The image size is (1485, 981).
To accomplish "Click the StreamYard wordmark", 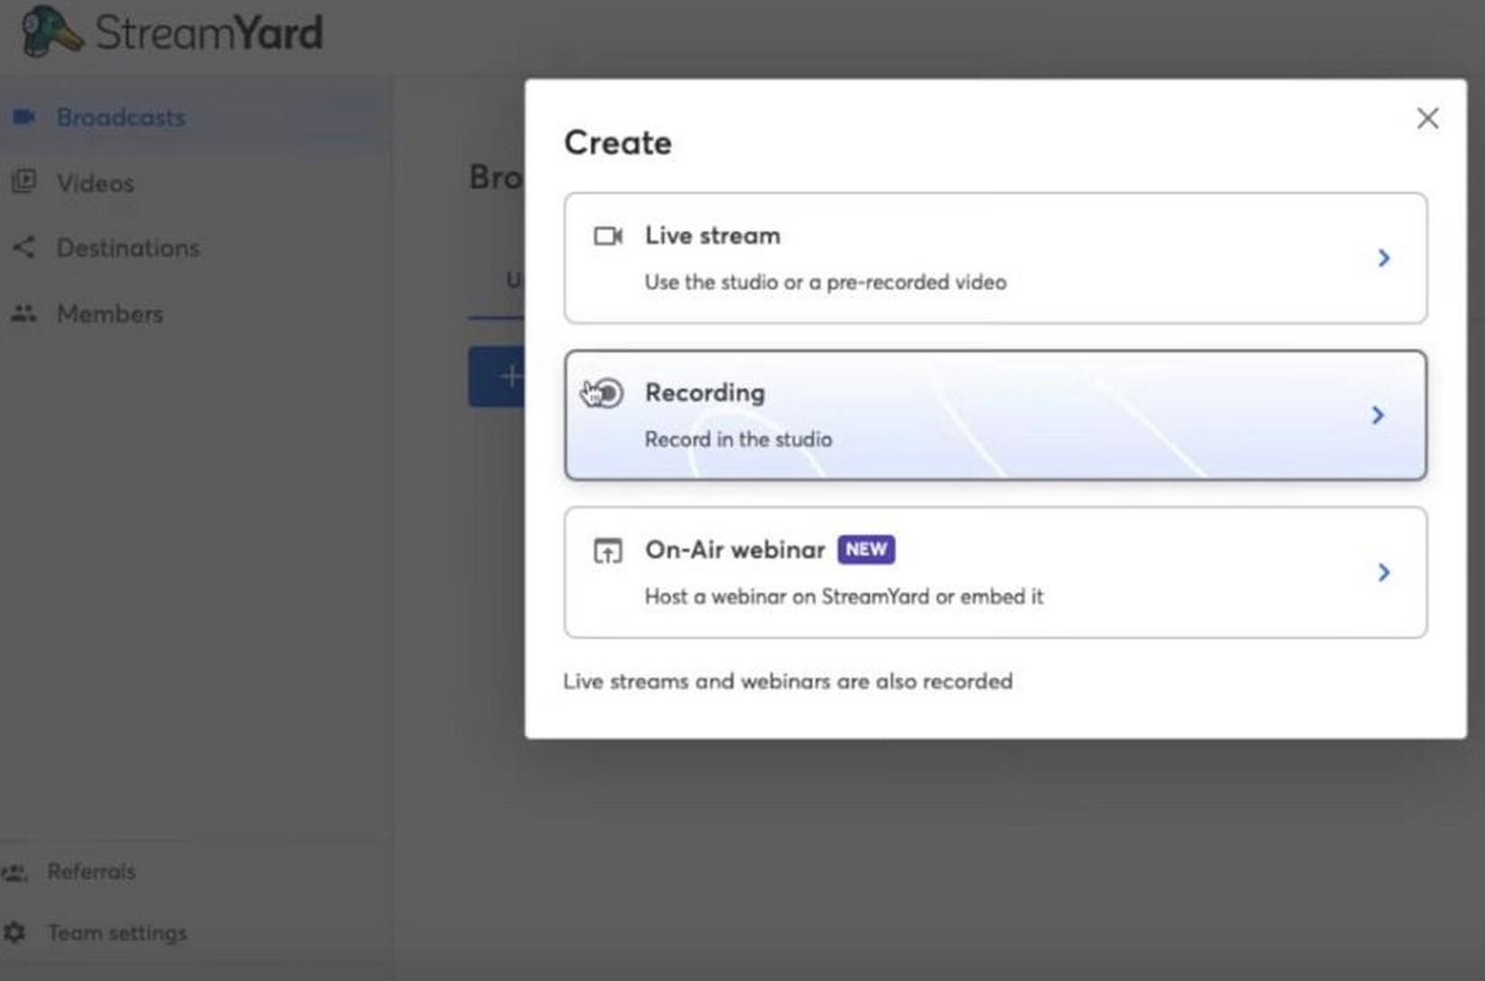I will pos(208,33).
